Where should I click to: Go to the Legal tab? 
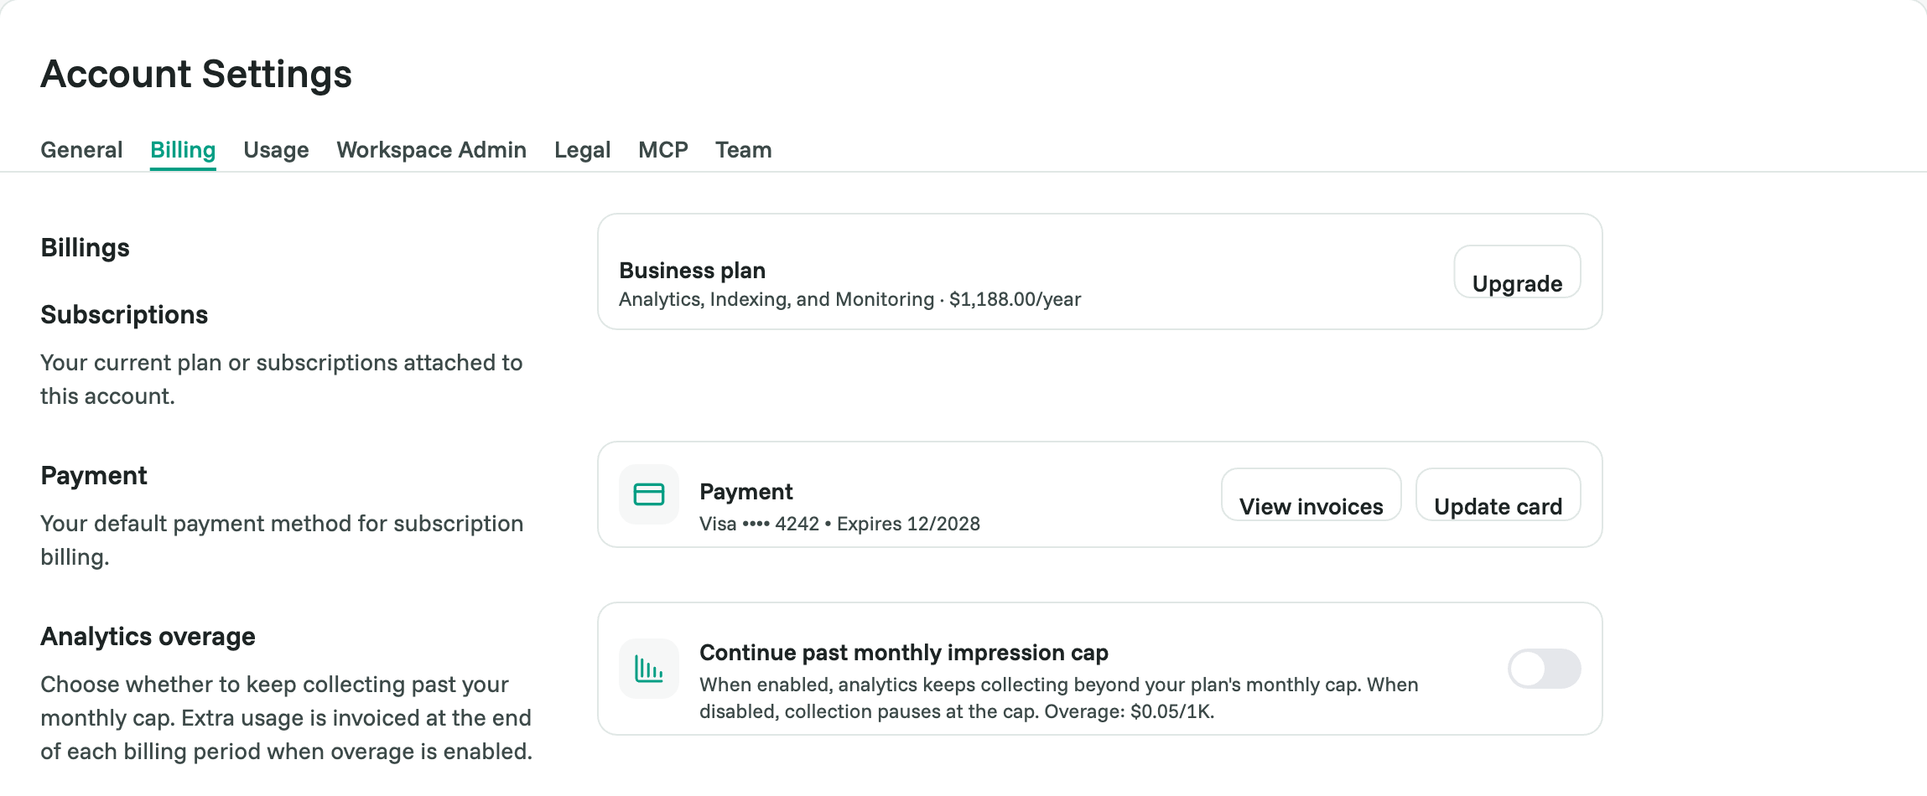(582, 150)
